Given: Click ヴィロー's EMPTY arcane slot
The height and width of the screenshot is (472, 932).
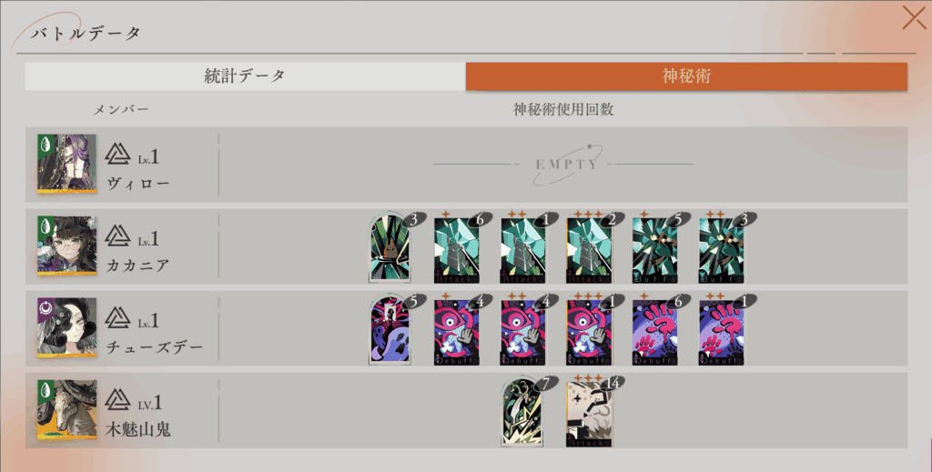Looking at the screenshot, I should [x=562, y=164].
